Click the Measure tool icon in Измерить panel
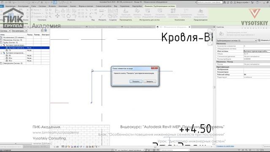The image size is (270, 152). (x=101, y=16)
